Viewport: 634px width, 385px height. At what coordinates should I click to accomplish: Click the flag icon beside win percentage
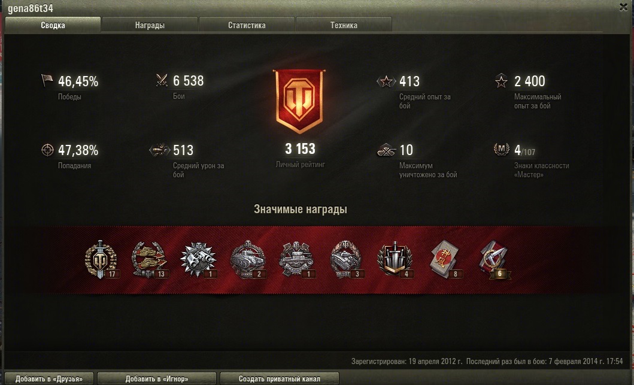(47, 80)
